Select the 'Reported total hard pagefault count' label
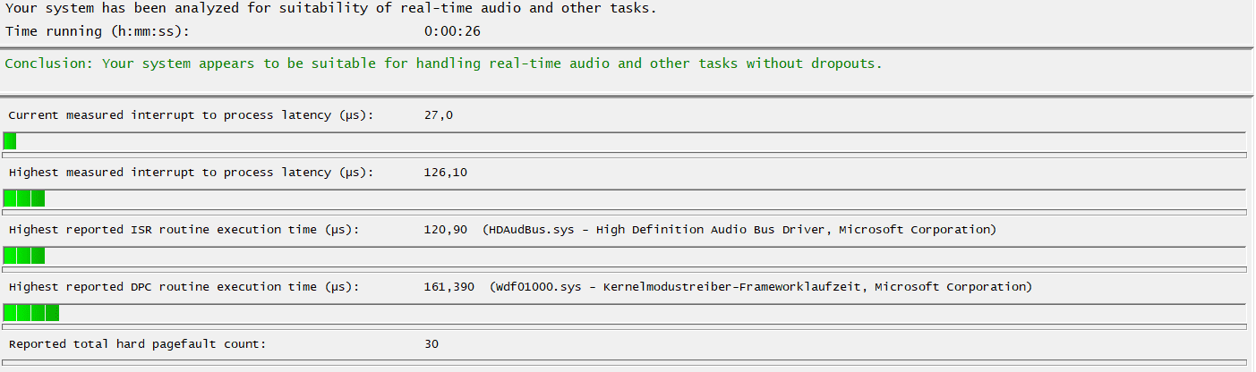 pyautogui.click(x=137, y=344)
